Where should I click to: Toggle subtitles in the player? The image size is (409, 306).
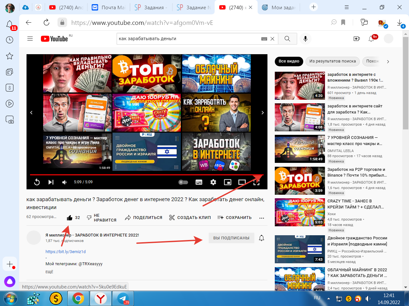199,182
